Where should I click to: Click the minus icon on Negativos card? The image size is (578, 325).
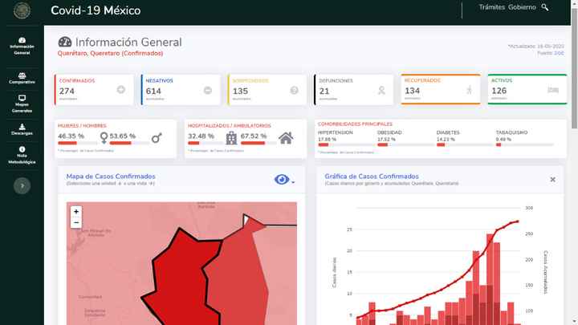pyautogui.click(x=208, y=90)
